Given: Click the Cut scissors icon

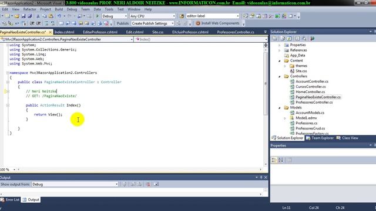Looking at the screenshot, I should click(38, 16).
